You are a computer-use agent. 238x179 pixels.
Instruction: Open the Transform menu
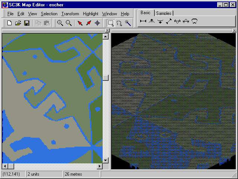70,14
